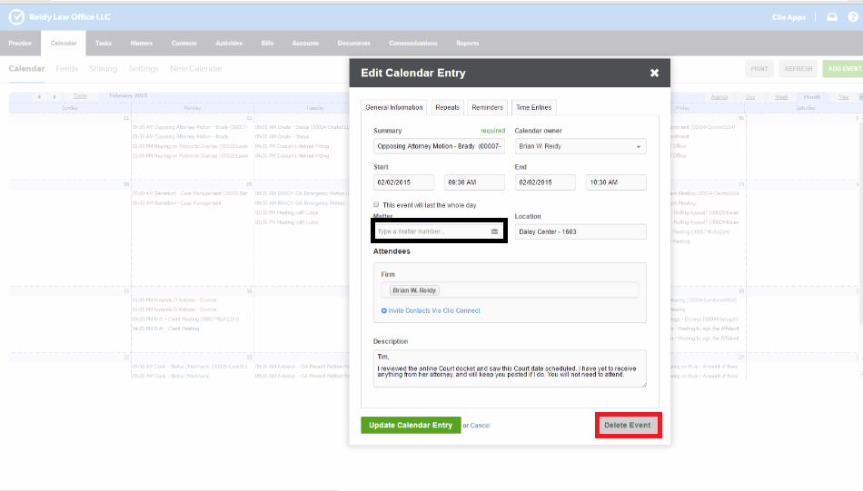The width and height of the screenshot is (863, 491).
Task: Open the Activities menu item
Action: coord(229,43)
